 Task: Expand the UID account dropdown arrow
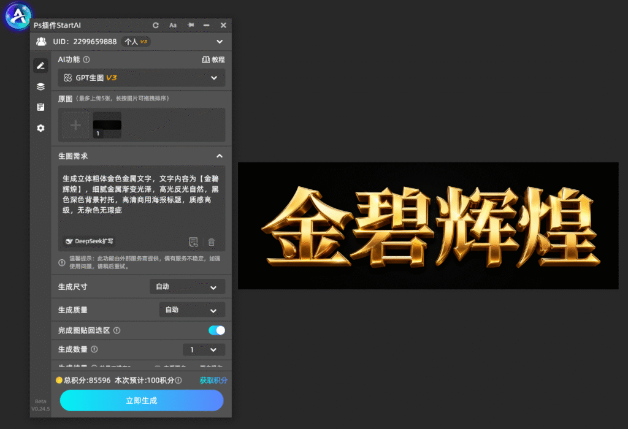click(220, 42)
